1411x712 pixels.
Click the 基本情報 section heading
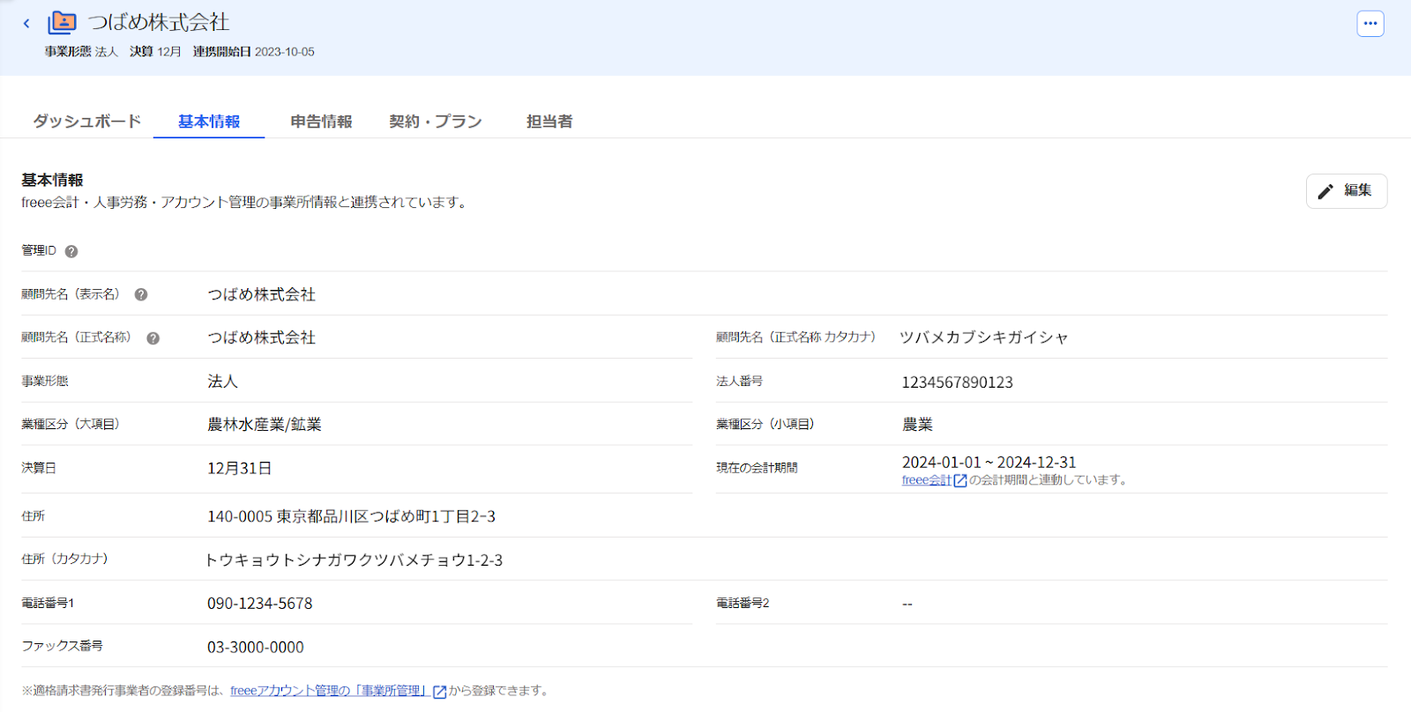click(x=52, y=180)
